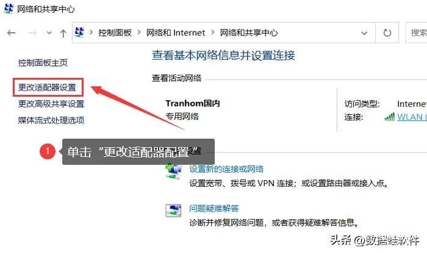The width and height of the screenshot is (427, 253).
Task: Click the address bar network icon
Action: [79, 32]
